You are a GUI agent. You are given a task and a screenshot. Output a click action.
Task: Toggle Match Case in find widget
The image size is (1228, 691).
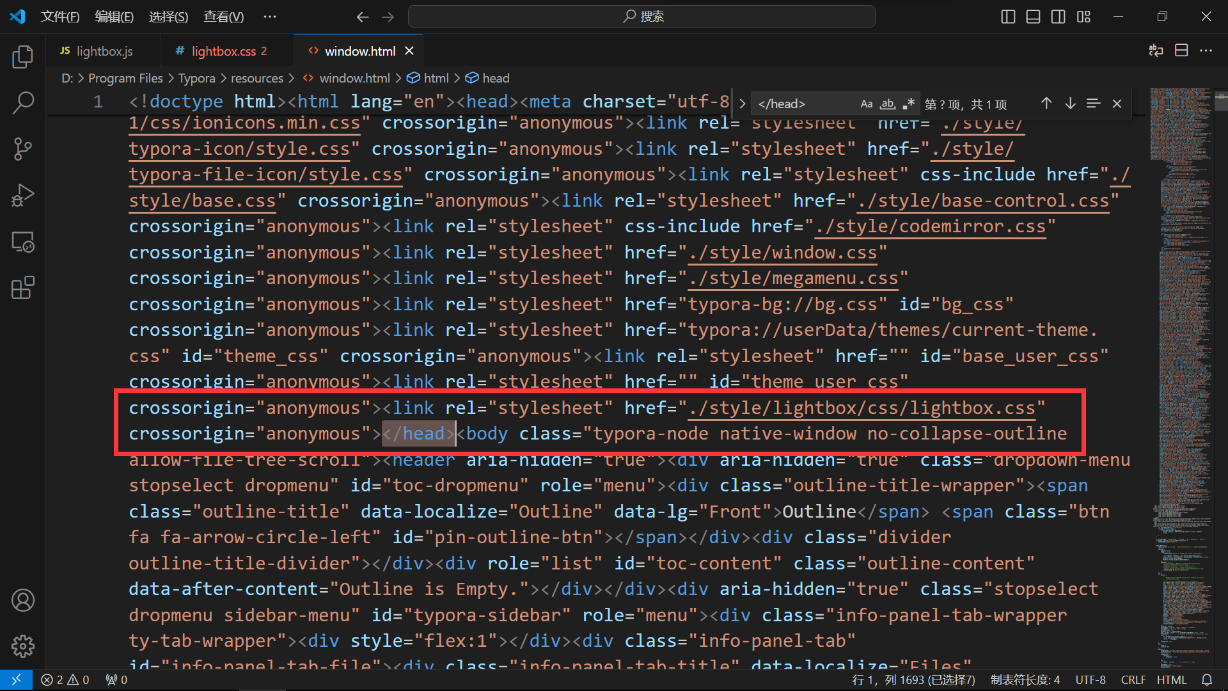pyautogui.click(x=866, y=104)
